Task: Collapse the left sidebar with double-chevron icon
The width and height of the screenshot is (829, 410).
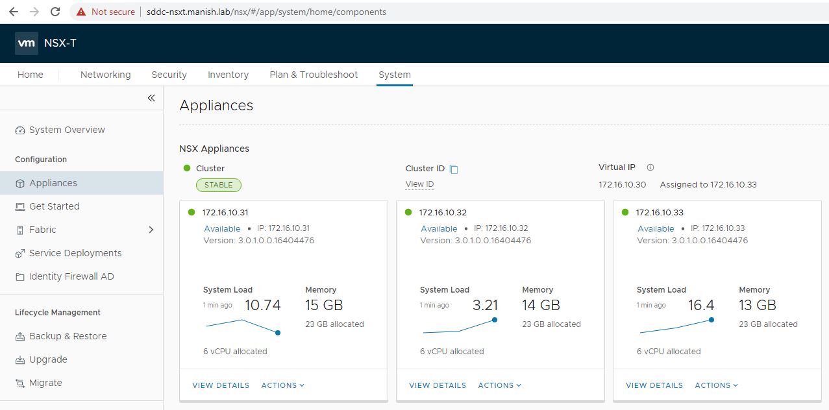Action: pyautogui.click(x=151, y=98)
